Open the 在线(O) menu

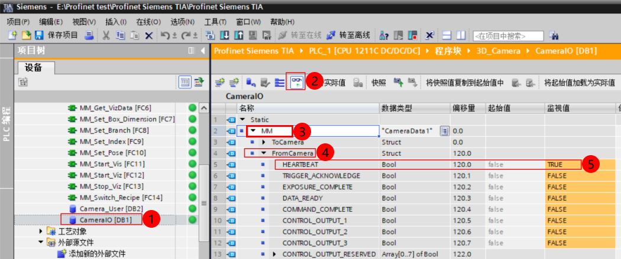(148, 22)
